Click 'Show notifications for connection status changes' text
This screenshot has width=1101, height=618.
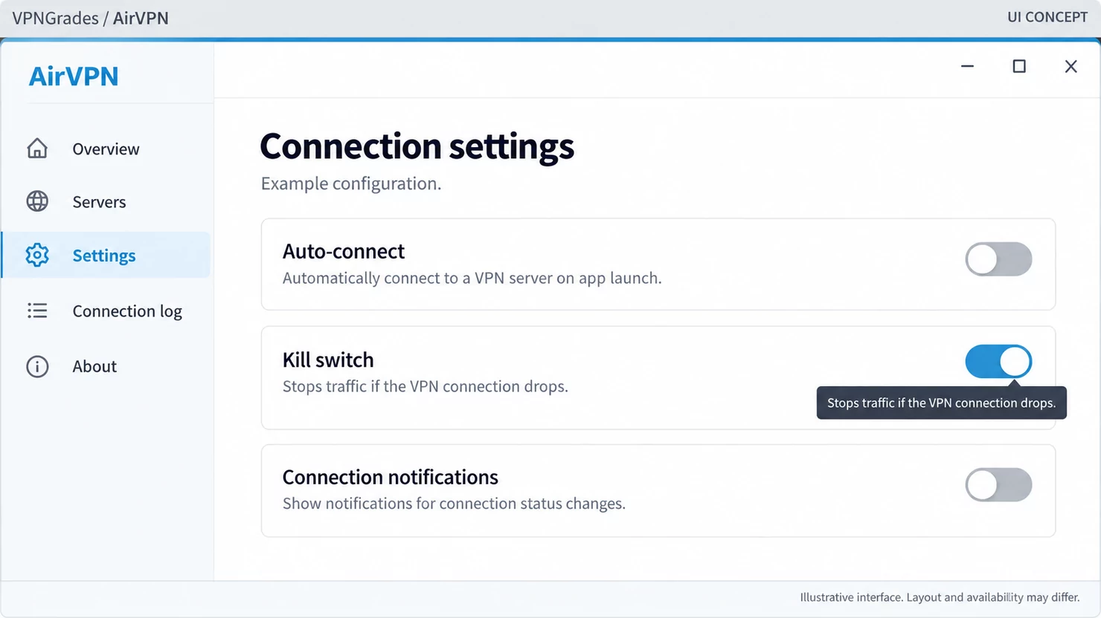click(454, 504)
